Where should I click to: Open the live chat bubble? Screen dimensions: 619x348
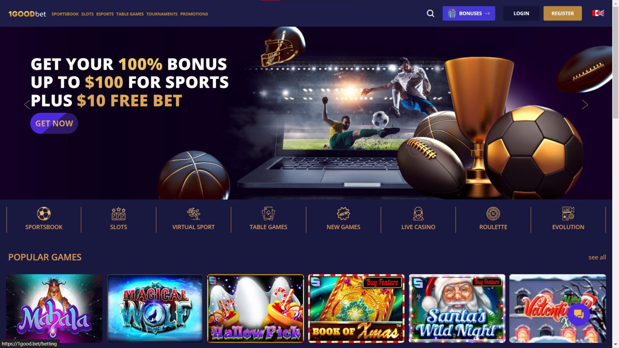(579, 314)
